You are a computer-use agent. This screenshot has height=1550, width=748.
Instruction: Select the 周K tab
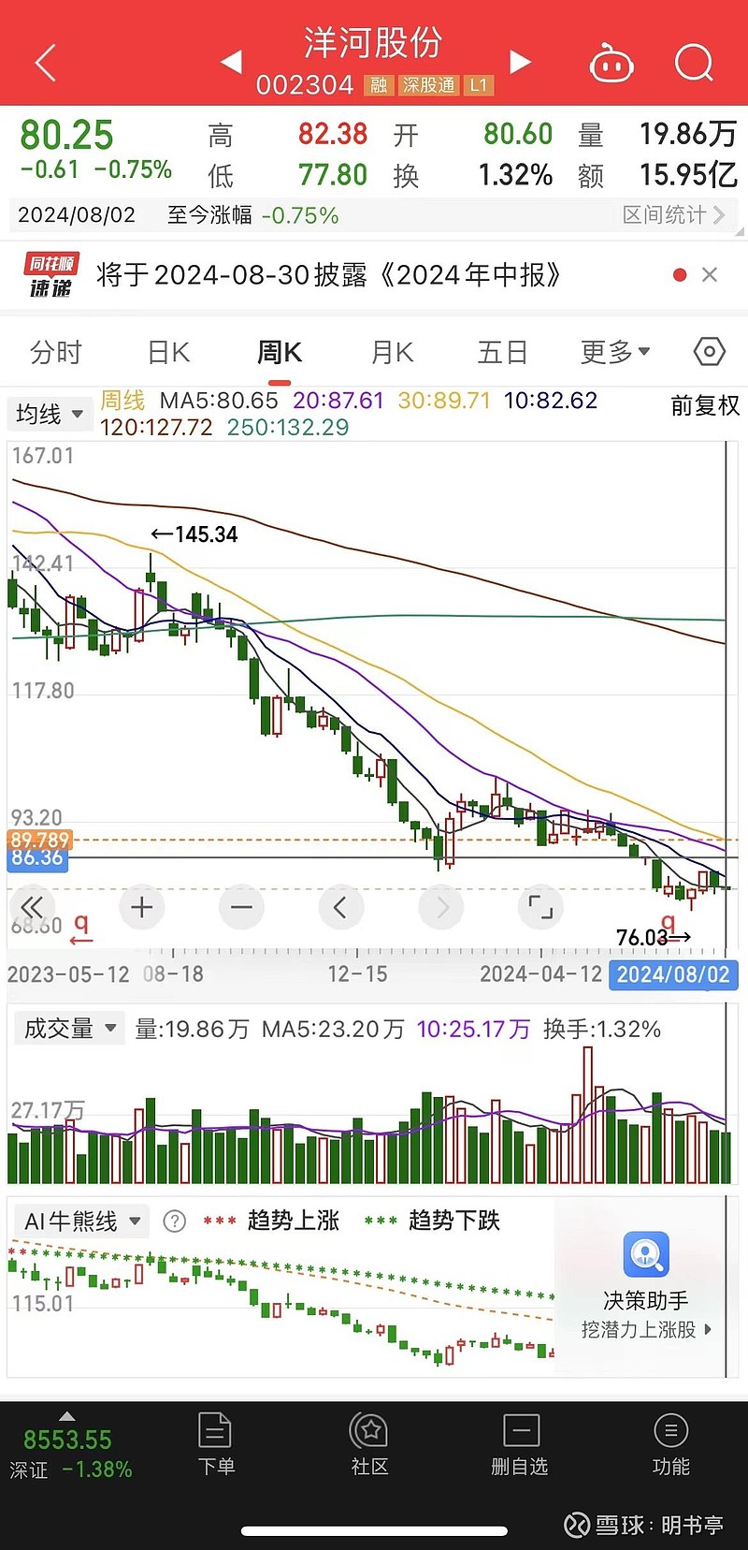click(280, 352)
